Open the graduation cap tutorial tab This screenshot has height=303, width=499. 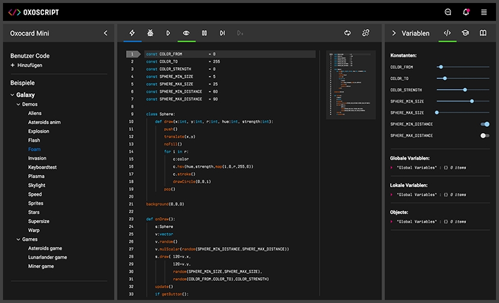(x=465, y=33)
